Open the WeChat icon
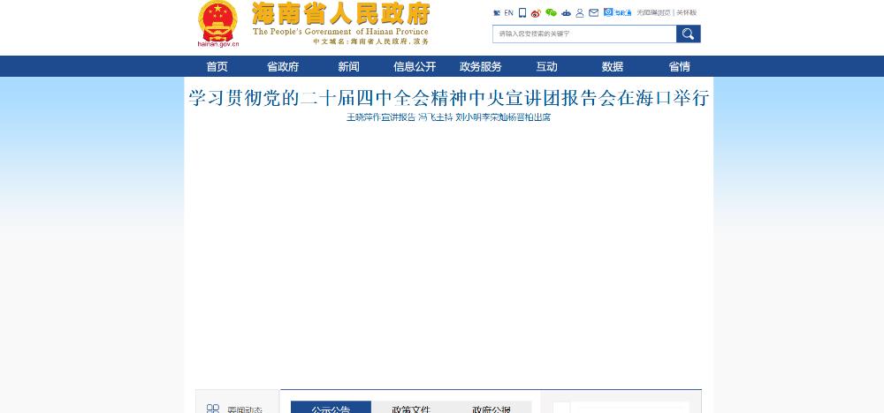 551,13
